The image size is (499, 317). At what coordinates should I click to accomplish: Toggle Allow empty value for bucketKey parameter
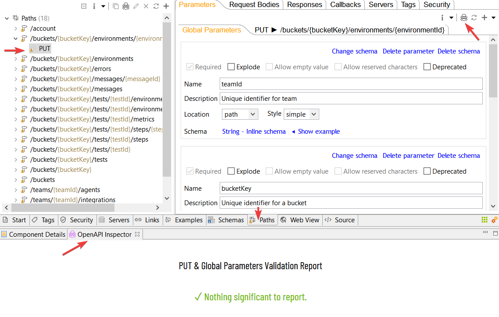tap(269, 171)
